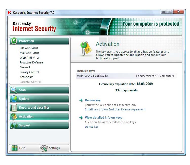Select Mail Anti-Virus component

click(29, 53)
